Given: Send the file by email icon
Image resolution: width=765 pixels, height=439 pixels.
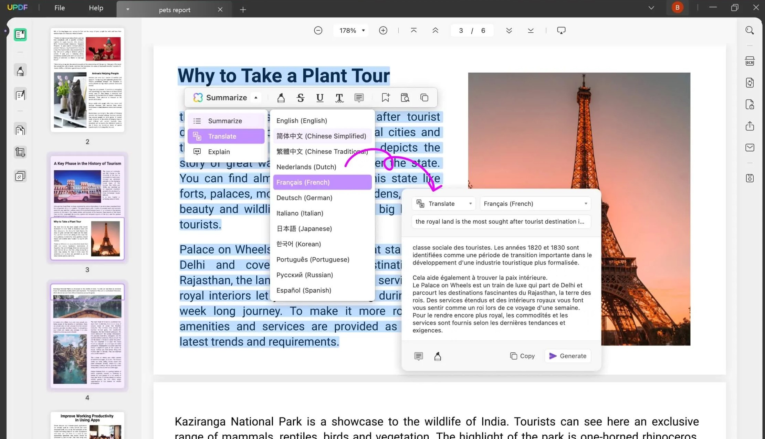Looking at the screenshot, I should (750, 148).
